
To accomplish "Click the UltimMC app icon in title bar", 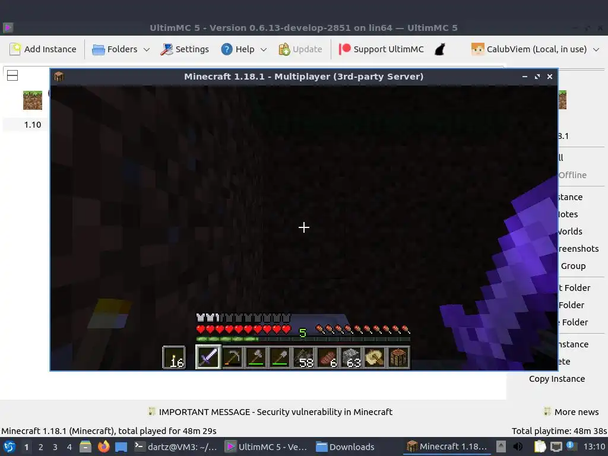I will [8, 27].
